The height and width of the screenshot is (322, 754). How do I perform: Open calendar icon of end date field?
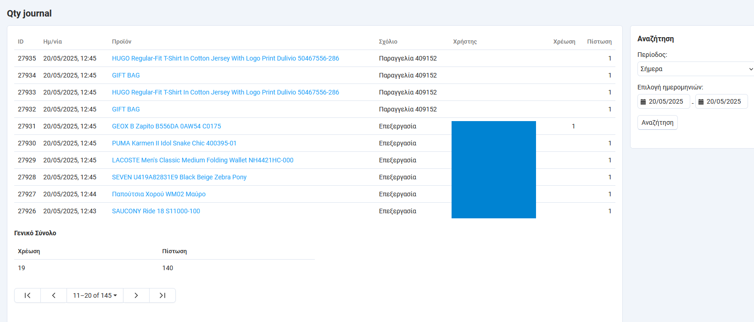click(x=701, y=102)
